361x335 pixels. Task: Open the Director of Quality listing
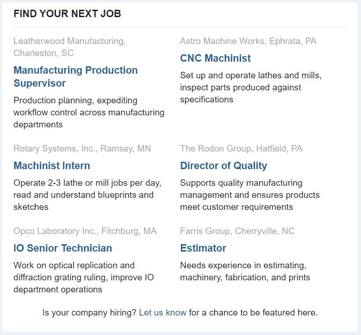point(224,166)
